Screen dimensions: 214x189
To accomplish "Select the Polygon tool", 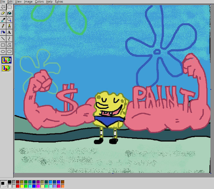I will (9, 45).
